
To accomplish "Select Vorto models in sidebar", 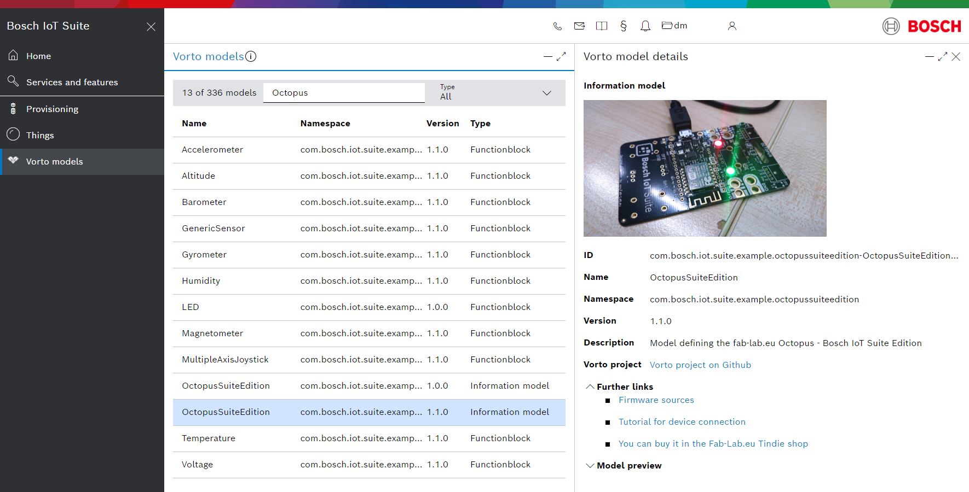I will (82, 161).
